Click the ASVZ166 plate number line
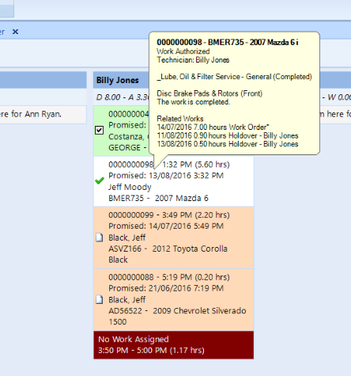The height and width of the screenshot is (376, 351). [168, 249]
